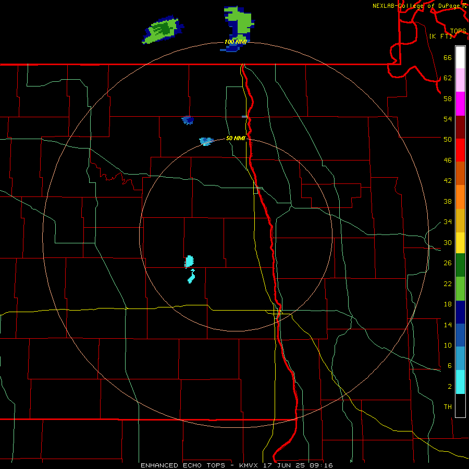Viewport: 469px width, 469px height.
Task: Click the small blue echo cell north of the 50 NMI ring
Action: click(x=188, y=120)
